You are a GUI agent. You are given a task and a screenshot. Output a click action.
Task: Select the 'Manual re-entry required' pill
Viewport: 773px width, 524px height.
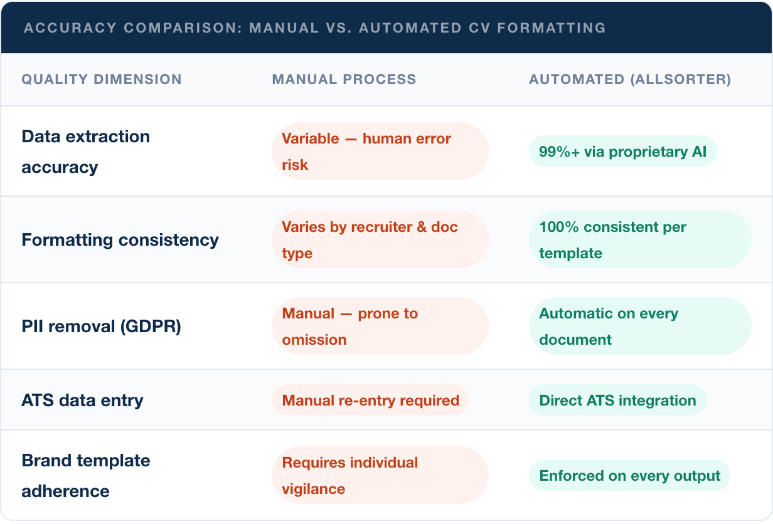click(370, 401)
